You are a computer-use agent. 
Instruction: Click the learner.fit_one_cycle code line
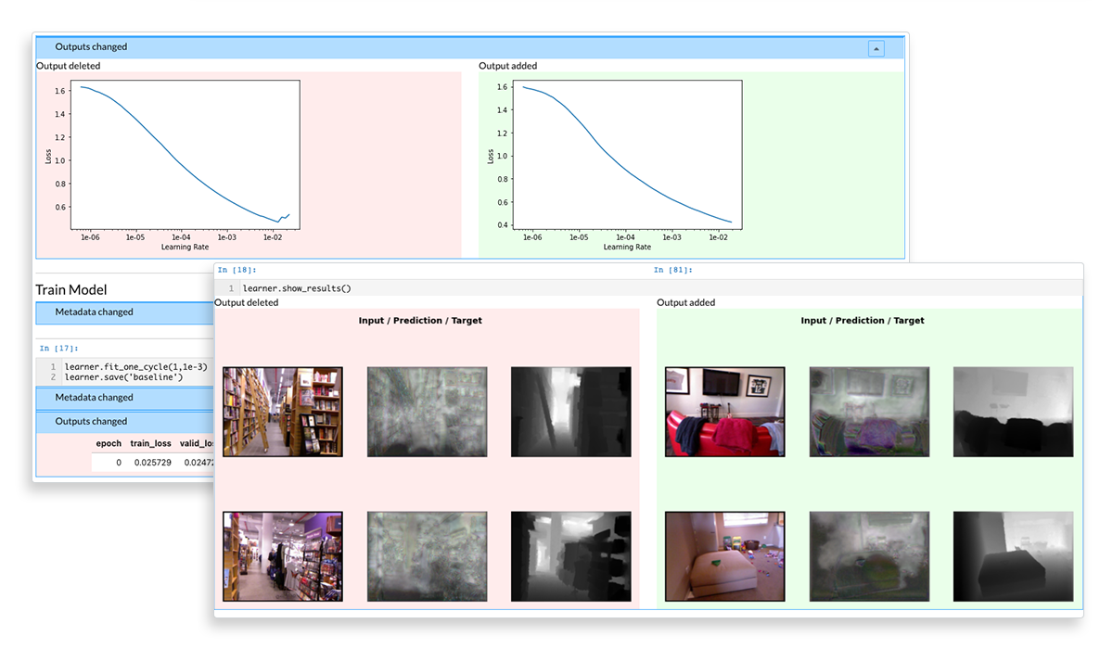[x=135, y=367]
